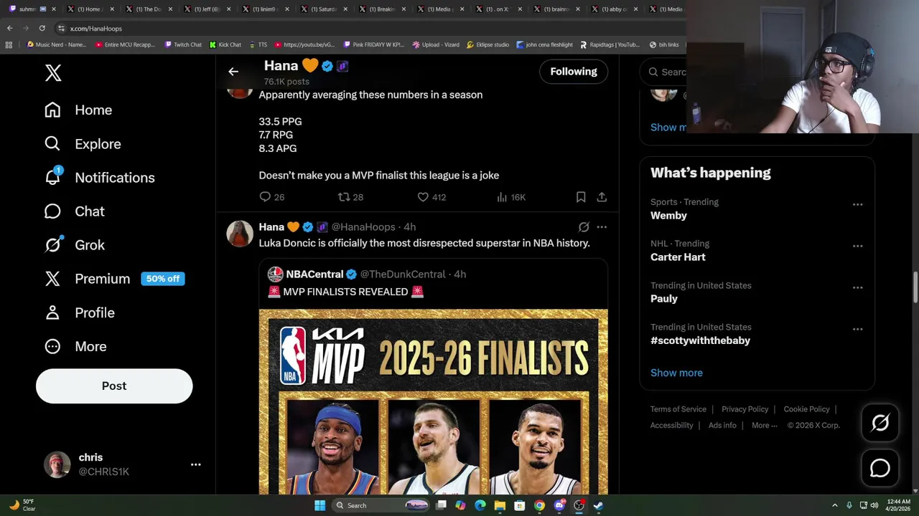Open account menu dots beside chris

click(195, 464)
